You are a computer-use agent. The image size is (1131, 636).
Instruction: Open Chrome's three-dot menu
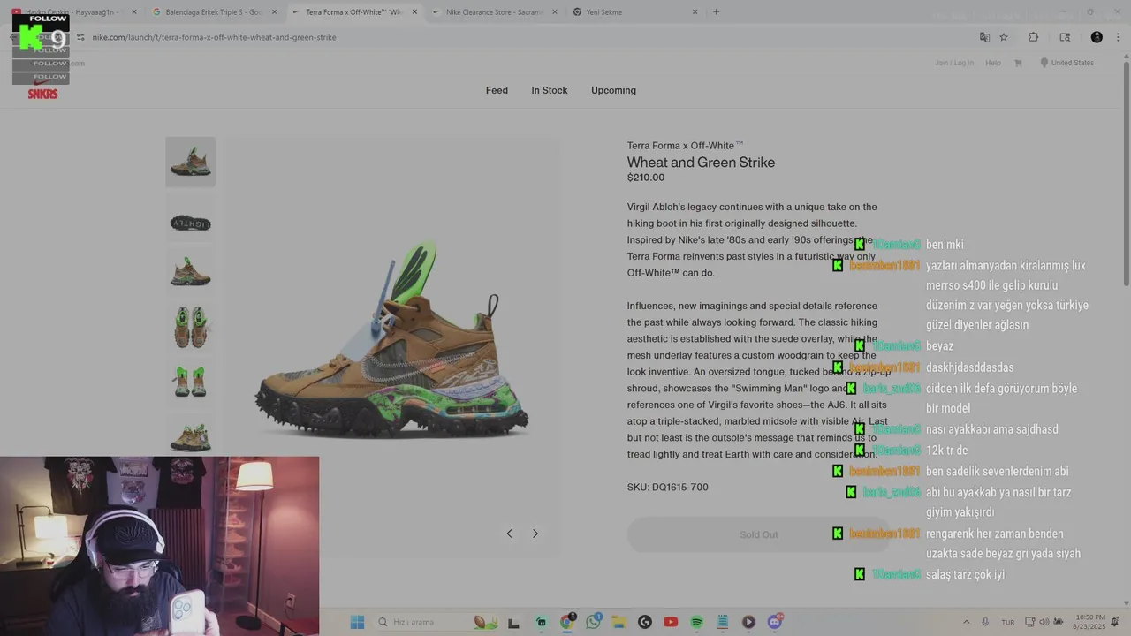pos(1118,37)
